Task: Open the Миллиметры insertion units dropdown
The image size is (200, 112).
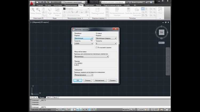Action: coord(91,57)
